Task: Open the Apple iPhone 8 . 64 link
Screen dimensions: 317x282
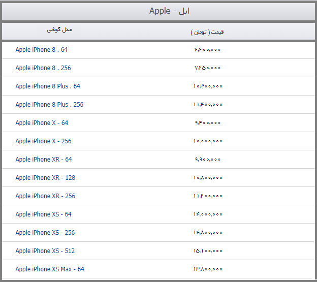Action: pos(42,50)
